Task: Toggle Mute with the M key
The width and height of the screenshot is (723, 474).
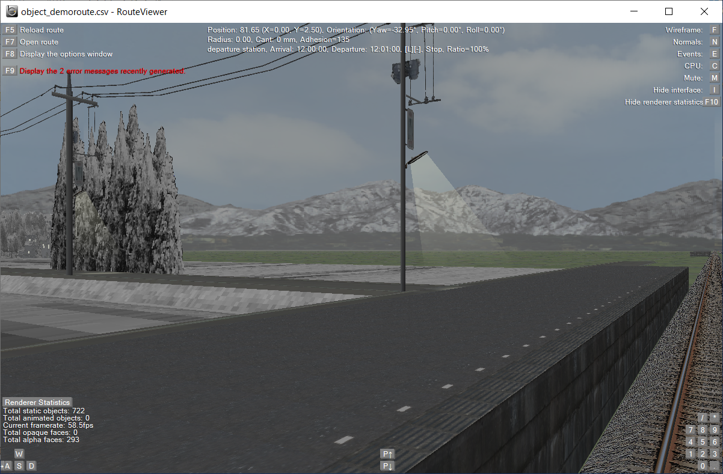Action: (x=715, y=77)
